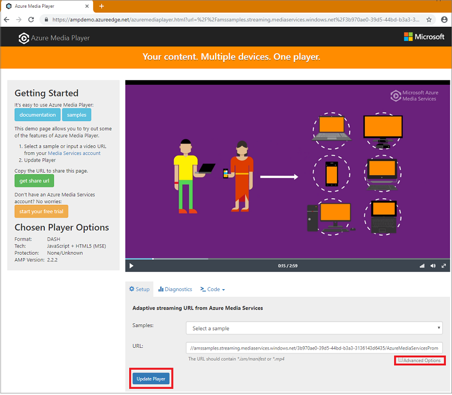Click the Chosen Player Options heading
The image size is (452, 395).
click(62, 227)
